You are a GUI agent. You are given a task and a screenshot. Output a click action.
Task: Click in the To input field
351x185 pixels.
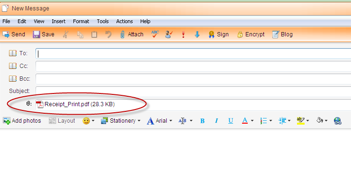193,54
